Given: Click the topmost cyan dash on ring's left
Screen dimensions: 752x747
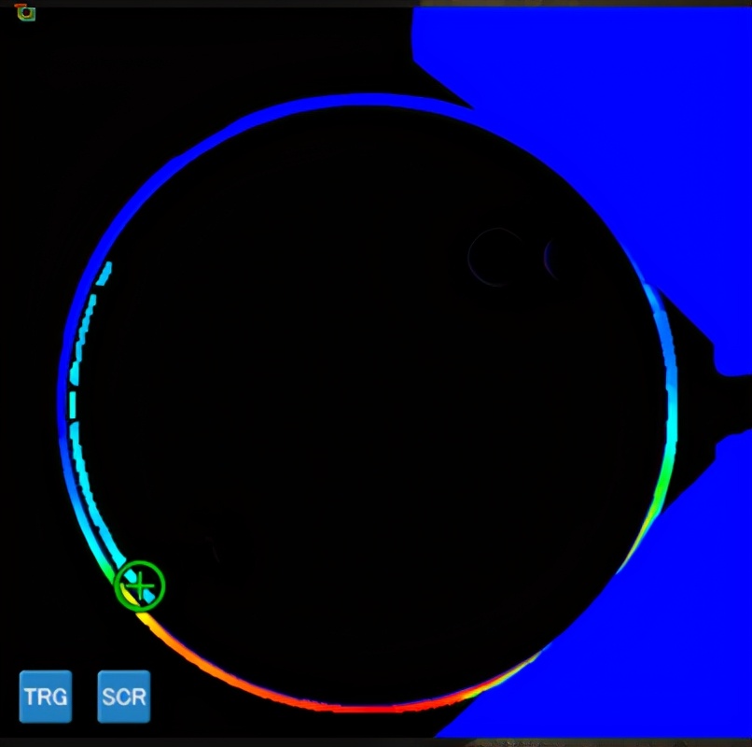Looking at the screenshot, I should point(107,271).
